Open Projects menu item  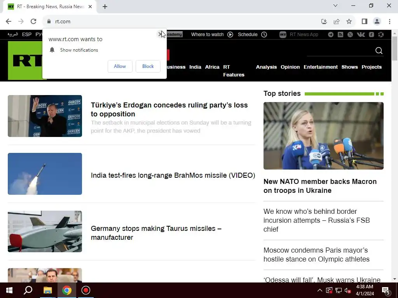372,67
